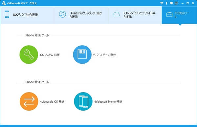Screen dimensions: 197x127
Task: Click the iPhone 修復 ツール section heading
Action: tap(37, 35)
